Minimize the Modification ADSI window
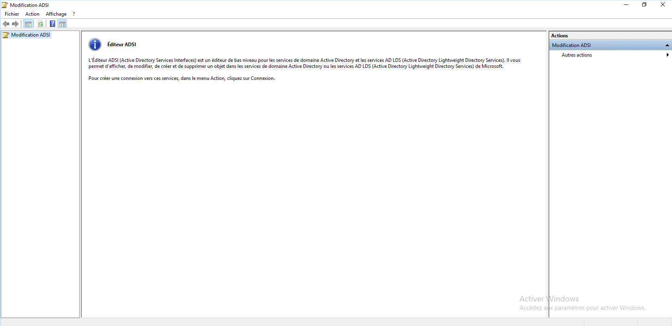Viewport: 672px width, 326px height. coord(626,5)
